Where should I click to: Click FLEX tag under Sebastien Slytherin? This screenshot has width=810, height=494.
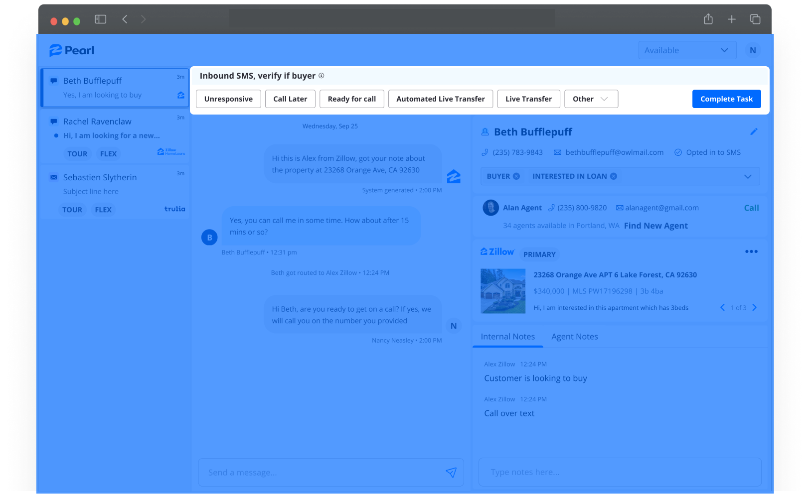[x=103, y=210]
